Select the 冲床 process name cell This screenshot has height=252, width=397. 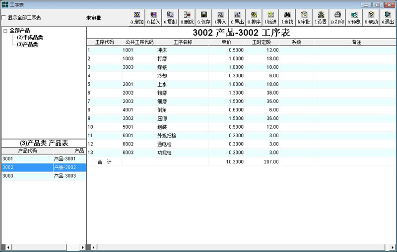pyautogui.click(x=183, y=50)
